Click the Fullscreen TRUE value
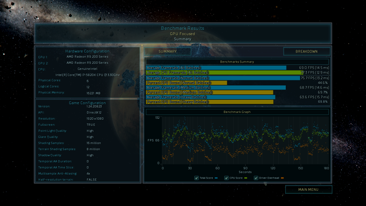 coord(91,125)
